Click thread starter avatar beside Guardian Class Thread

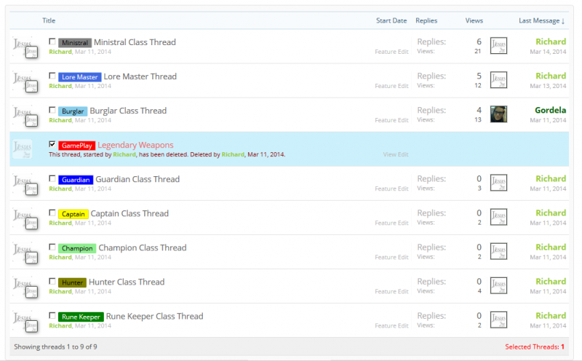(x=23, y=183)
